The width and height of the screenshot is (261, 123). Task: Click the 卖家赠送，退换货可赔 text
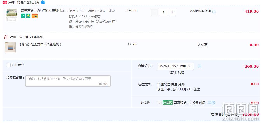click(x=190, y=102)
